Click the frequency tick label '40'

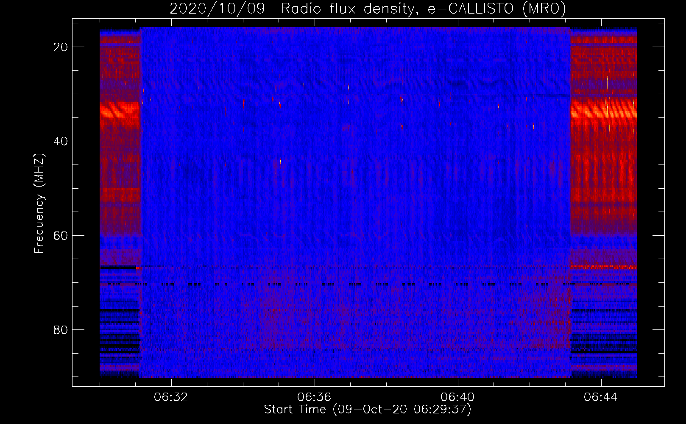click(61, 141)
